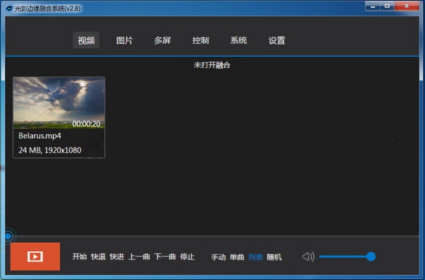Click the Belarus.mp4 file name
Viewport: 425px width, 280px height.
pos(40,136)
